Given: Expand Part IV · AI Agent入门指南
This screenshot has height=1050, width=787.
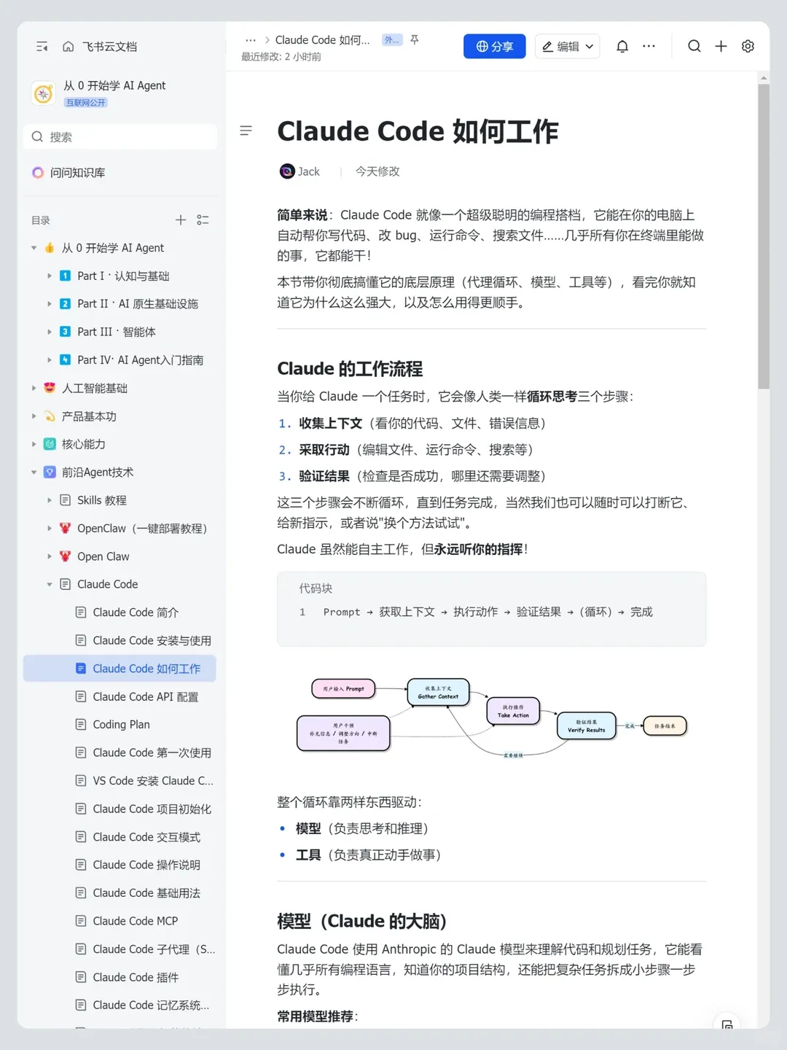Looking at the screenshot, I should click(x=50, y=360).
